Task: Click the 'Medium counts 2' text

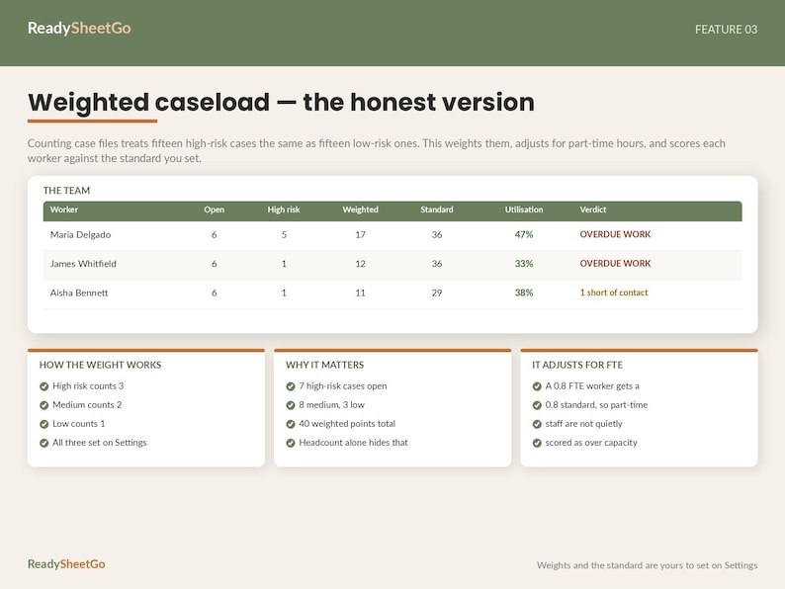Action: pyautogui.click(x=87, y=405)
